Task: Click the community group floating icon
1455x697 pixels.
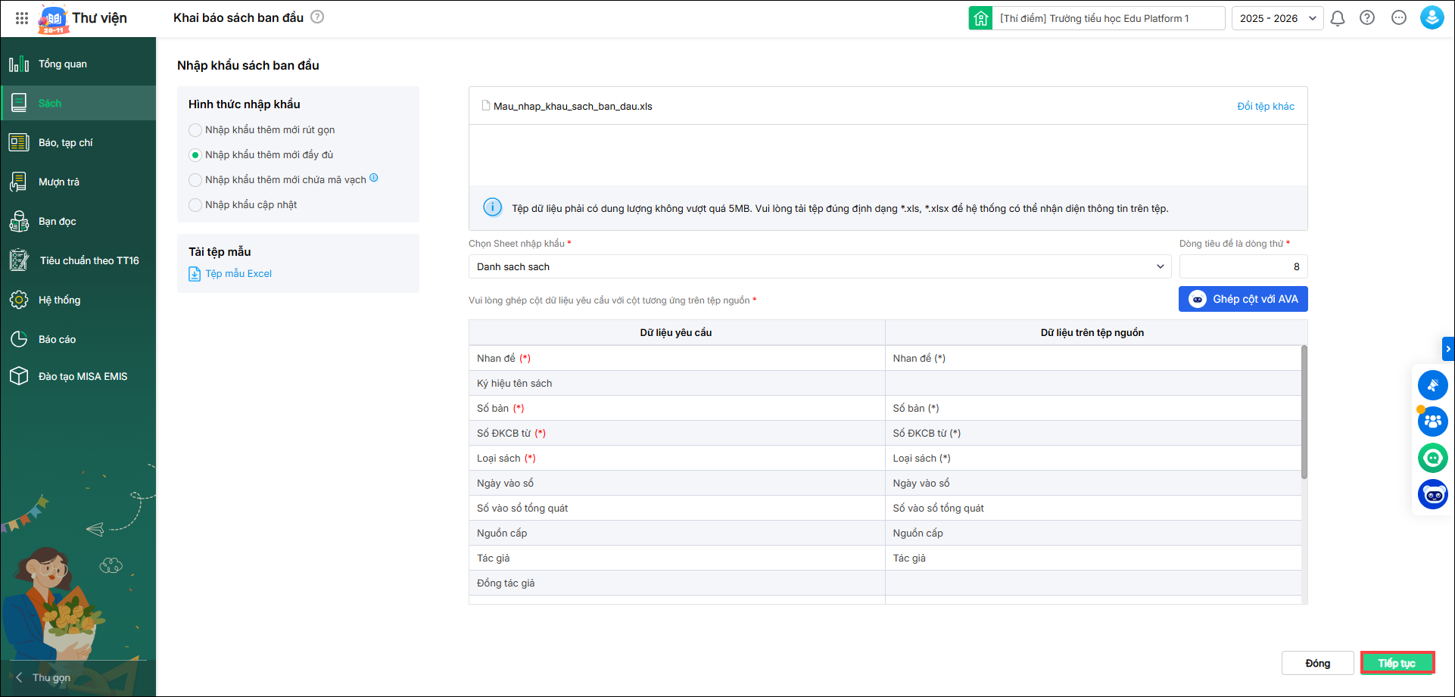Action: coord(1432,422)
